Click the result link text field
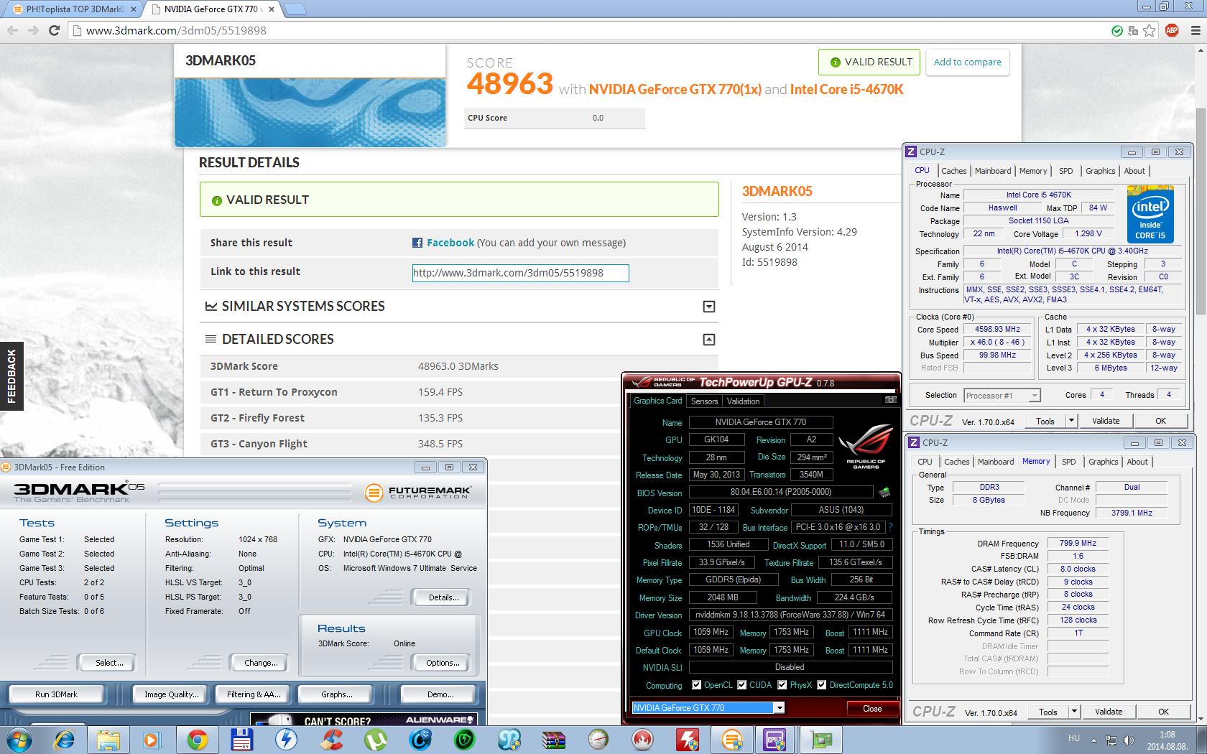1207x754 pixels. tap(520, 273)
